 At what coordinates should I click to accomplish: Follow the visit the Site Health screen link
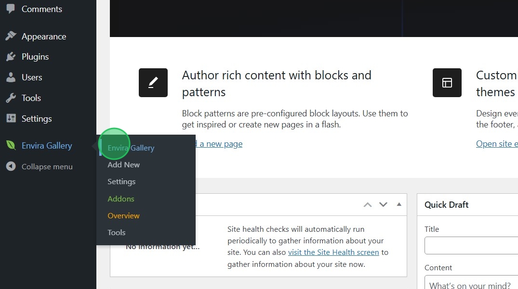[334, 252]
